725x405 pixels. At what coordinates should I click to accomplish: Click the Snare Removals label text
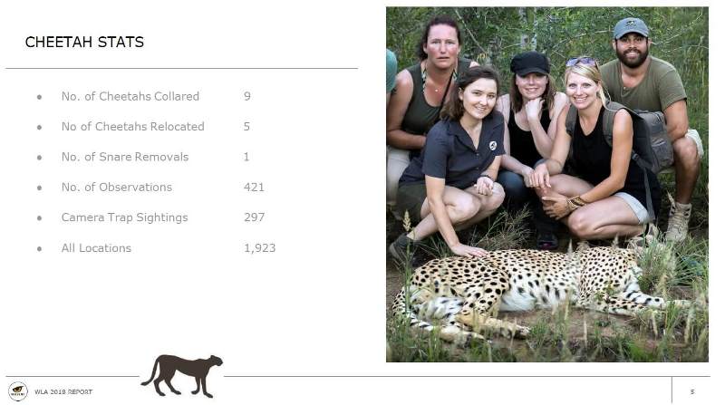[125, 157]
